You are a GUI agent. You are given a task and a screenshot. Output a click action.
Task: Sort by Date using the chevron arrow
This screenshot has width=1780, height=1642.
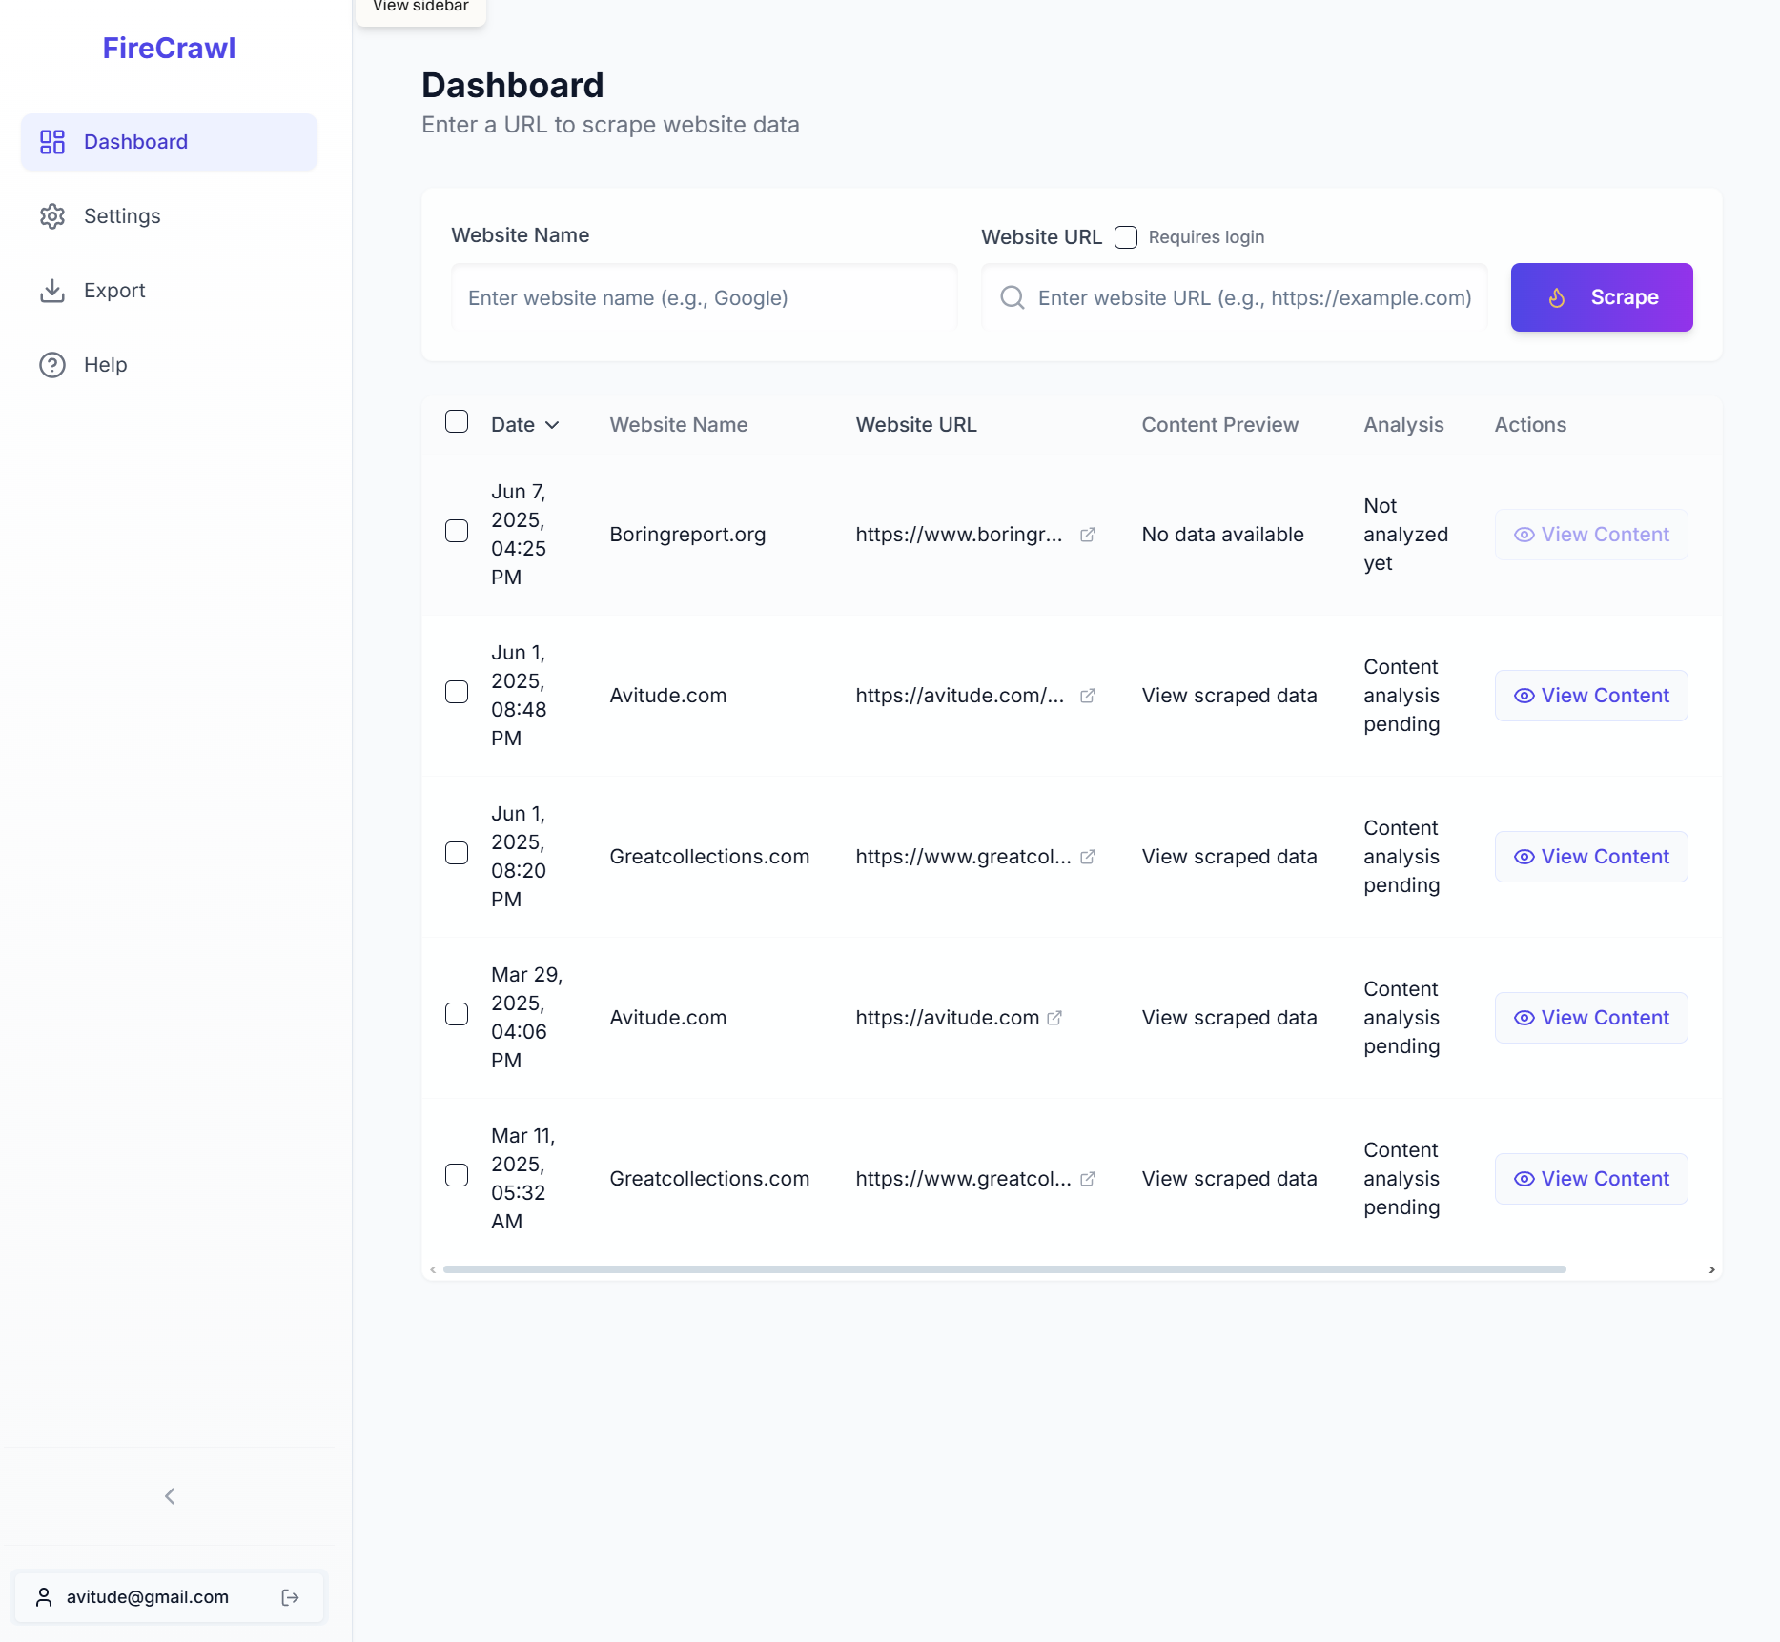[x=552, y=425]
